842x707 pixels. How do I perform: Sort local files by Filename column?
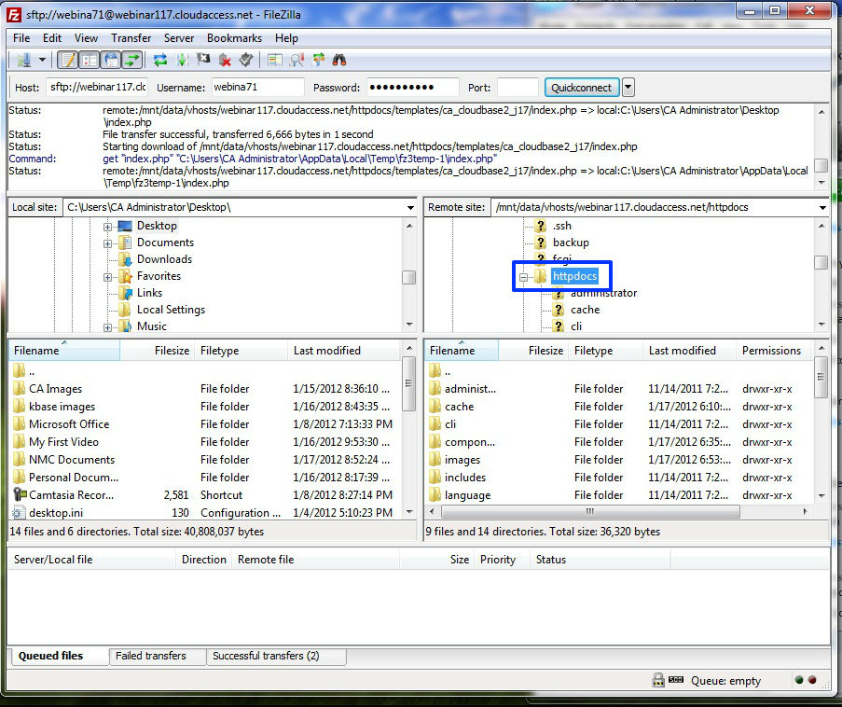point(63,351)
